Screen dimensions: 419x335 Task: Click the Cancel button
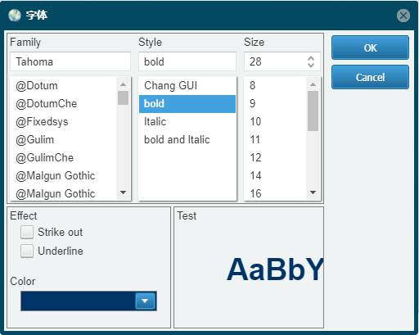(370, 77)
